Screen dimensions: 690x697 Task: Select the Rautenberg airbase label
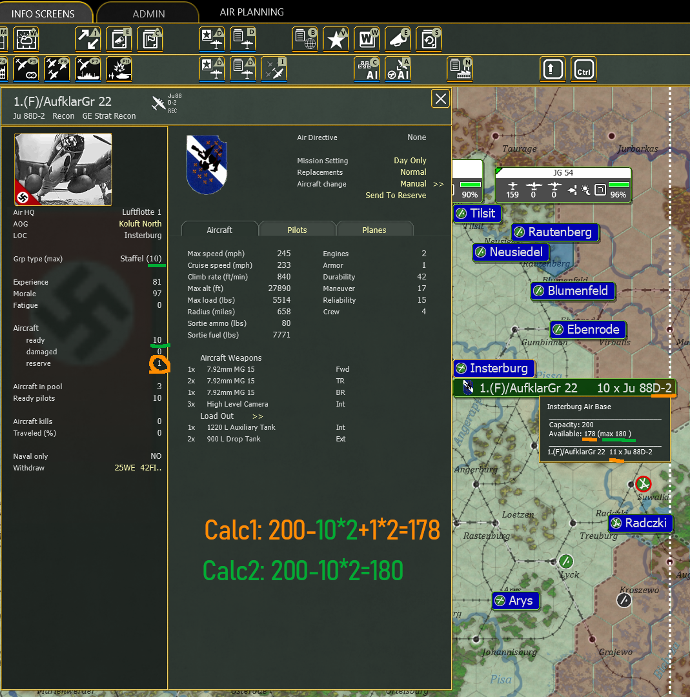coord(555,232)
